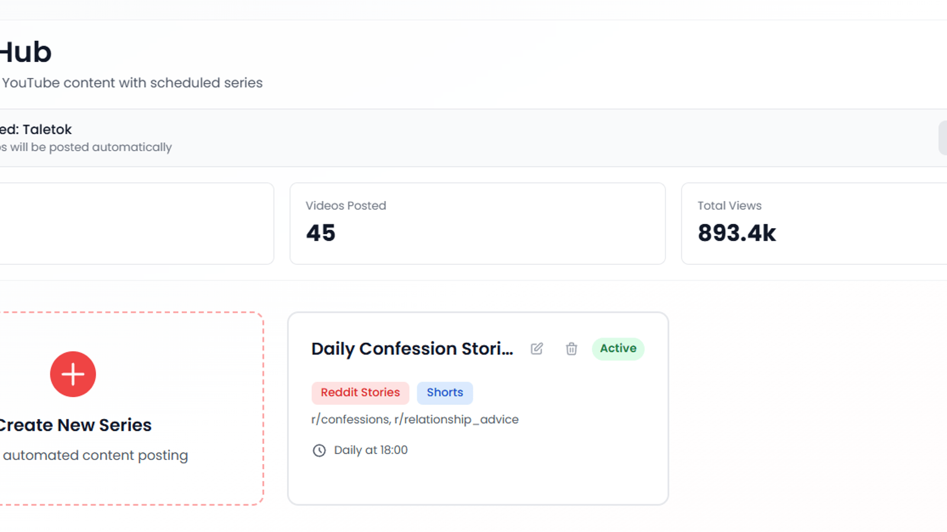Viewport: 947px width, 532px height.
Task: Click the Create New Series label
Action: tap(75, 425)
